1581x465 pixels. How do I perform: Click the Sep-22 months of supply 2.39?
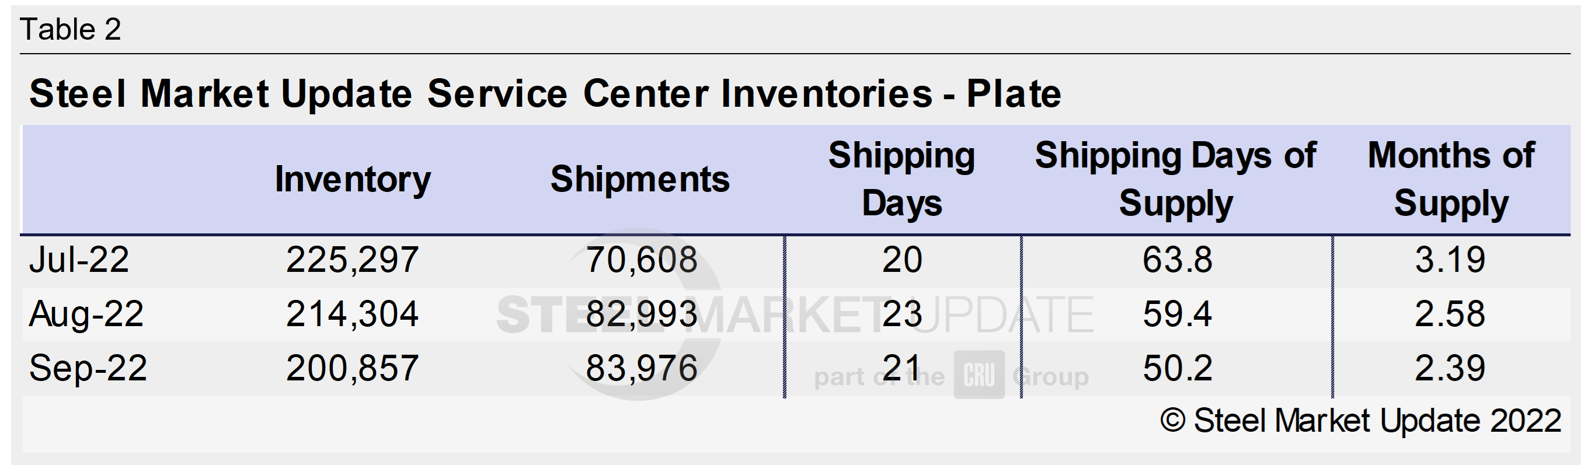pos(1450,368)
